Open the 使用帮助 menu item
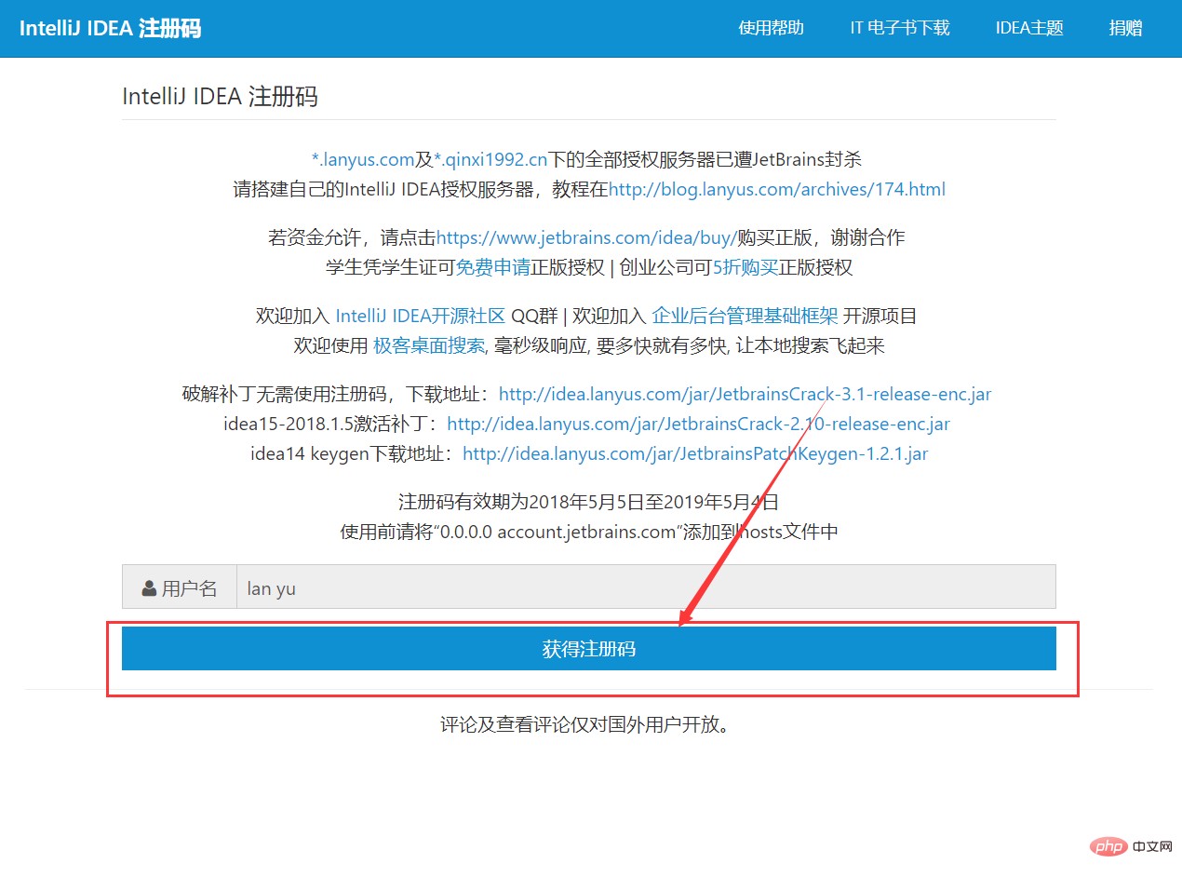This screenshot has height=877, width=1182. pyautogui.click(x=771, y=28)
